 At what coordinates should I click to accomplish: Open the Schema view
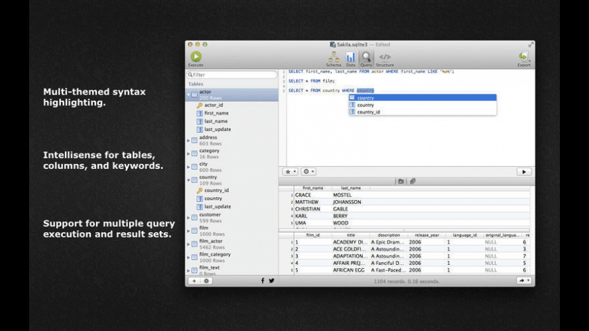click(x=334, y=57)
